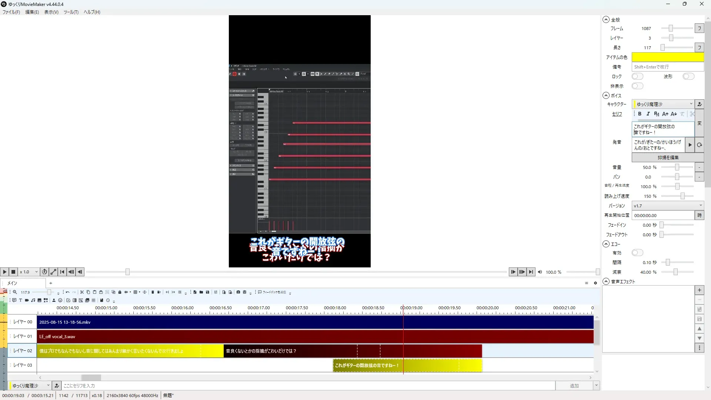The image size is (711, 400).
Task: Click the undo arrow in timeline toolbar
Action: (67, 292)
